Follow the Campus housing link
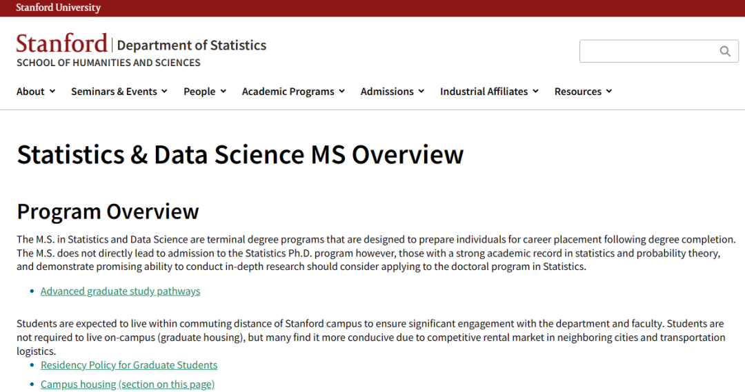745x392 pixels. 128,384
